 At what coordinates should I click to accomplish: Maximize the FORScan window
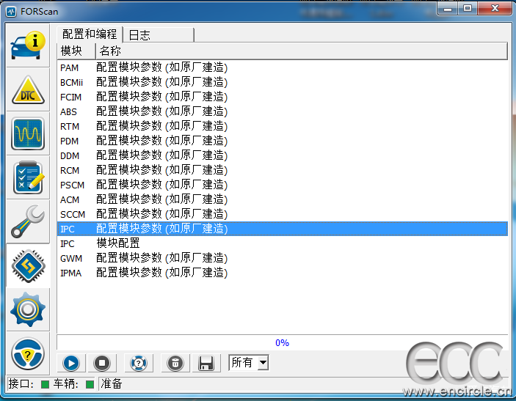click(x=468, y=9)
